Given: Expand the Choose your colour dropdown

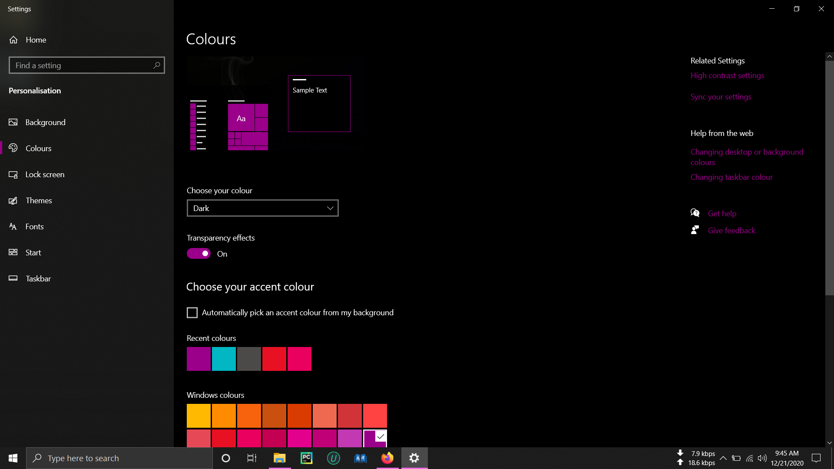Looking at the screenshot, I should coord(262,208).
